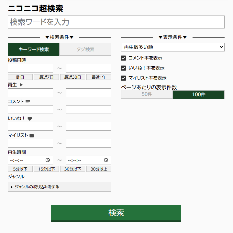Uncheck いいね！率を表示 checkbox
Screen dimensions: 233x233
[124, 68]
